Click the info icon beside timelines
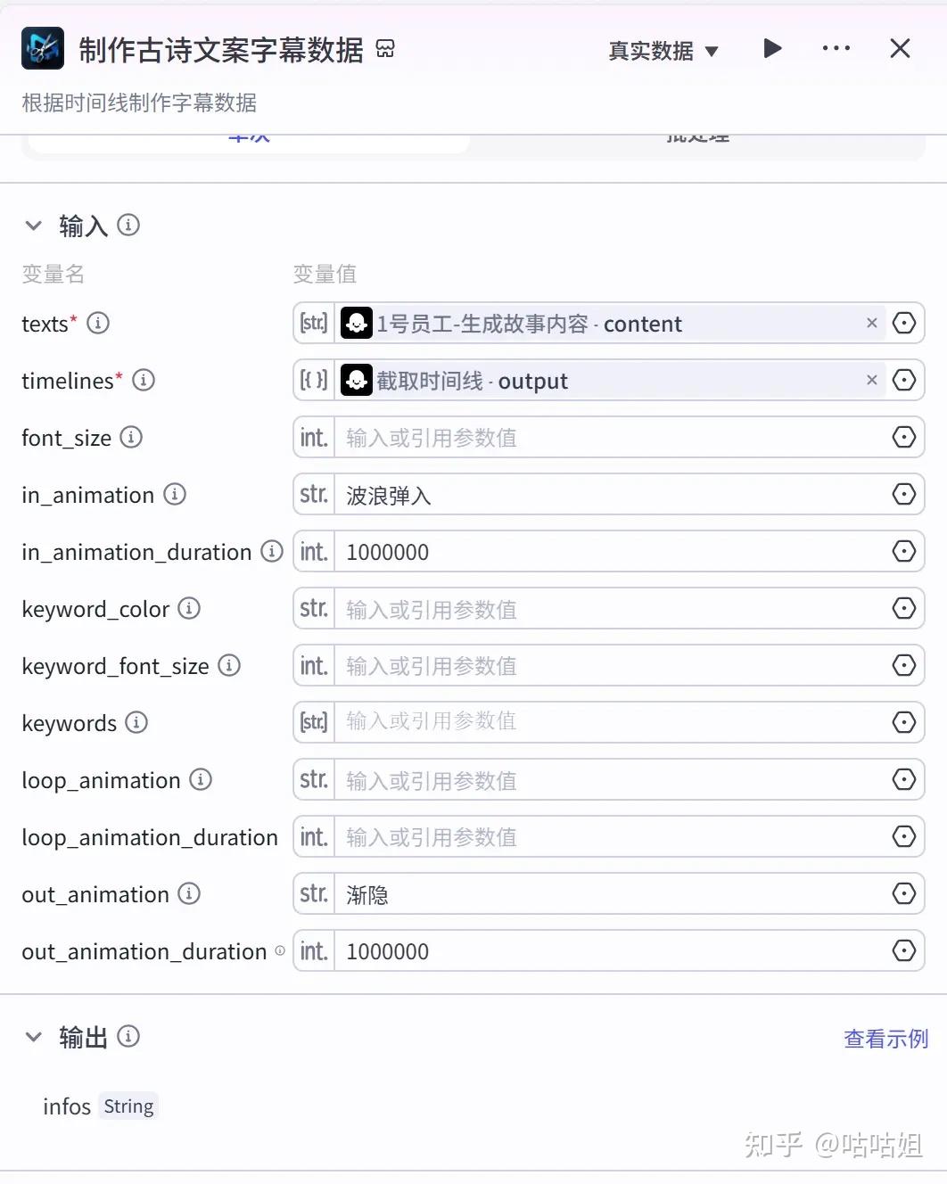This screenshot has width=947, height=1184. coord(144,381)
